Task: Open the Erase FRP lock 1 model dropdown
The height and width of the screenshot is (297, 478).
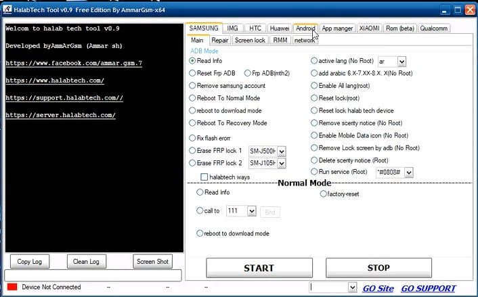Action: [x=282, y=151]
